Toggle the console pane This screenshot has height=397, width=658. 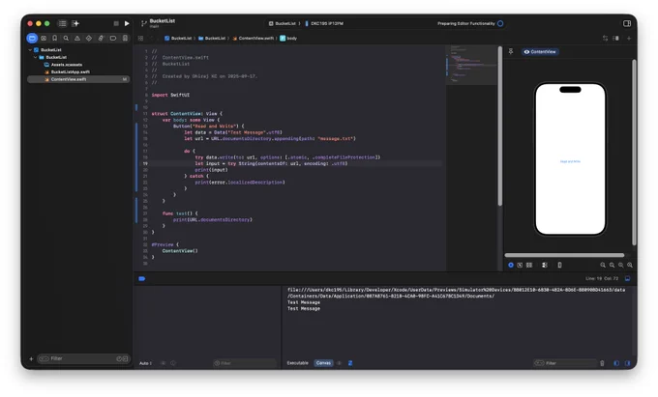coord(627,363)
